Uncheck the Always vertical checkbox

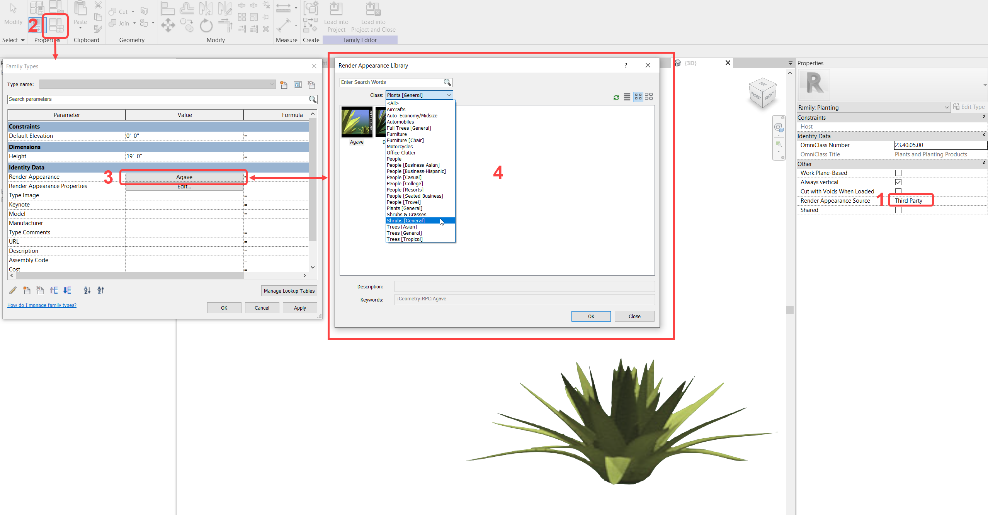[899, 182]
